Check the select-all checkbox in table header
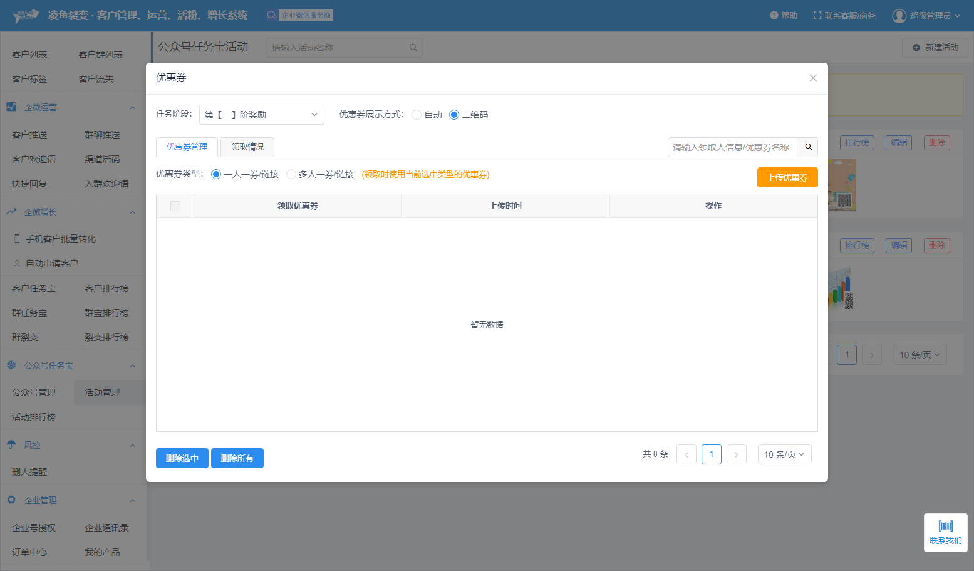The height and width of the screenshot is (571, 974). [x=175, y=206]
